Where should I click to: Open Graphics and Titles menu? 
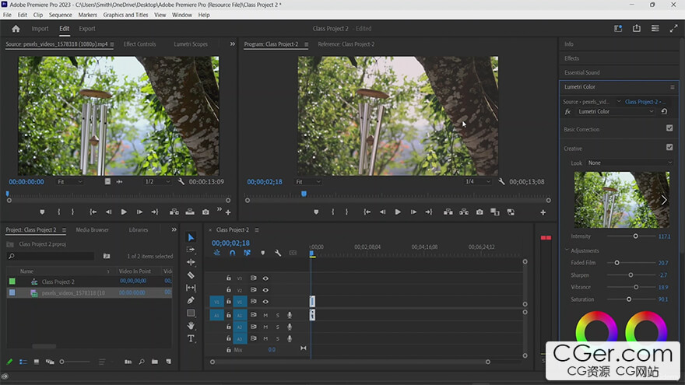click(125, 15)
